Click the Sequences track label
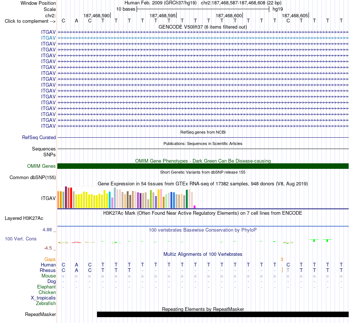Screen dimensions: 349x323 (x=44, y=149)
